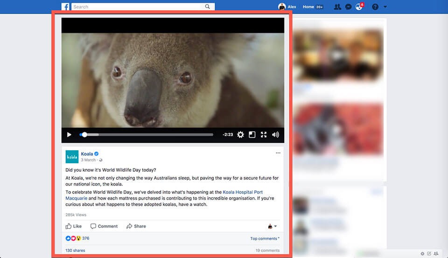
Task: Click the 285k Views text
Action: tap(76, 215)
